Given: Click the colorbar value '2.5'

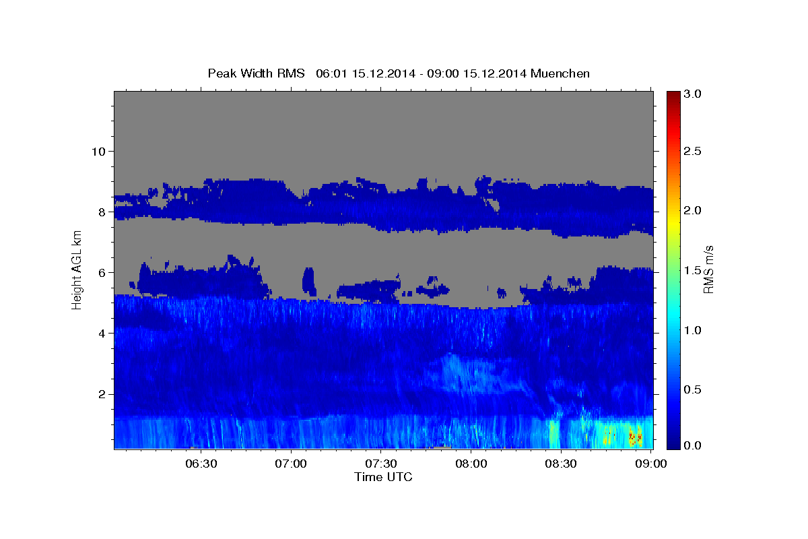Looking at the screenshot, I should click(x=694, y=151).
